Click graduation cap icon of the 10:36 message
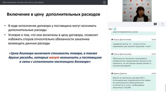 pyautogui.click(x=112, y=40)
